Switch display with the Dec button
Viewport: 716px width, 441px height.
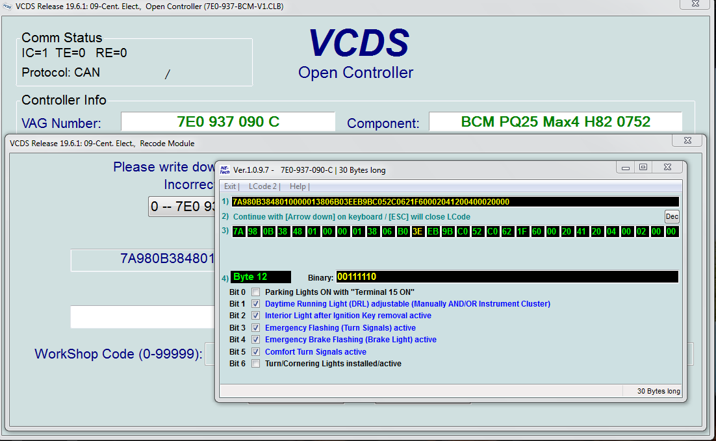tap(672, 216)
